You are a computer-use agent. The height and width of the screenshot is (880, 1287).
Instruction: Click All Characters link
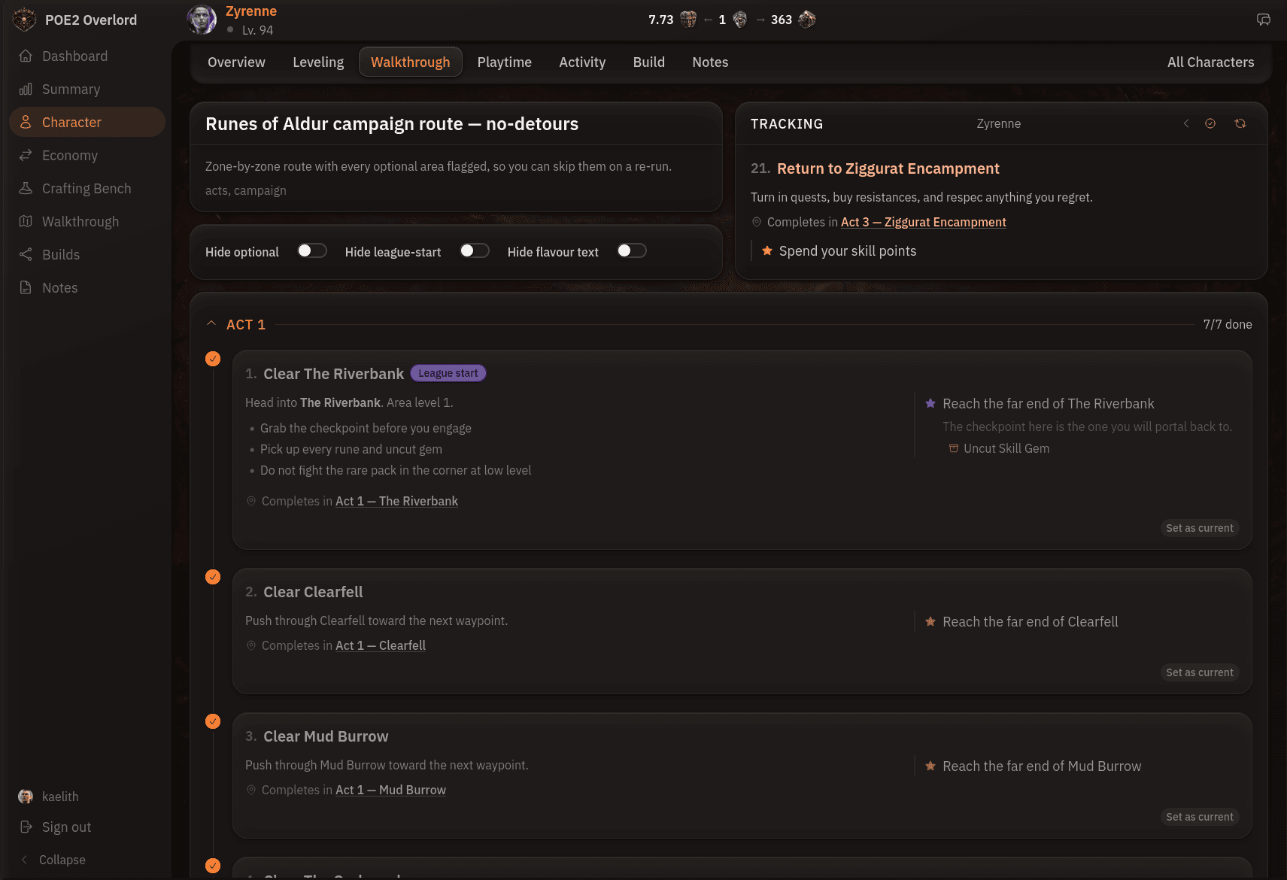point(1210,62)
